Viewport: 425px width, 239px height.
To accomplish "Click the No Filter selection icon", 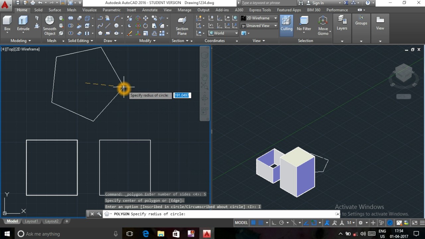I will coord(304,23).
